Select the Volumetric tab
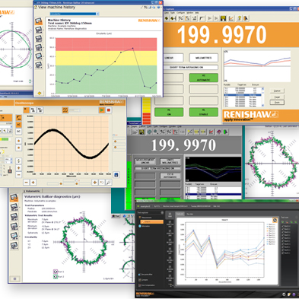The height and width of the screenshot is (299, 299). coord(33,191)
